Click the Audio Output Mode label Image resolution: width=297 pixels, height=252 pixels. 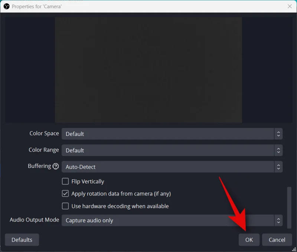(x=34, y=220)
